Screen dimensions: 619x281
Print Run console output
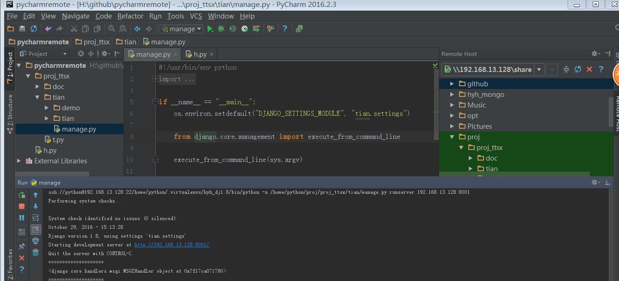[x=36, y=241]
